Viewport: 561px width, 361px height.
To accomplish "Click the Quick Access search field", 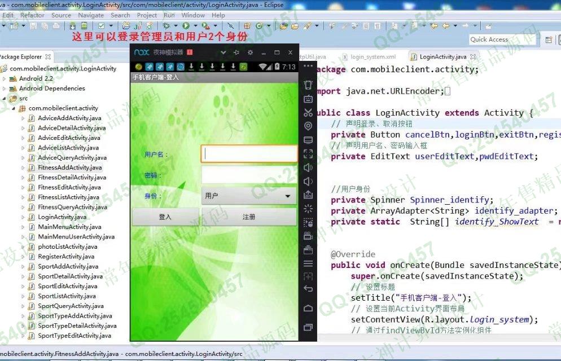I will click(502, 39).
